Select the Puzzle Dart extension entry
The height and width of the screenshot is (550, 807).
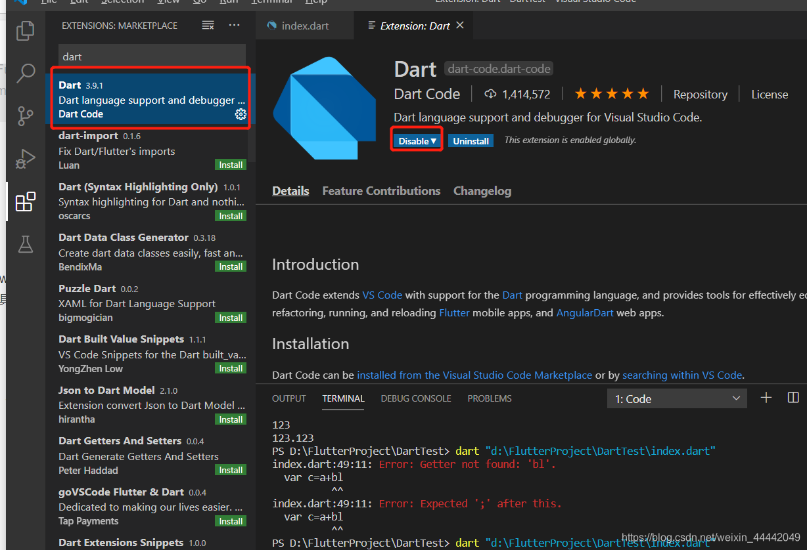tap(150, 303)
